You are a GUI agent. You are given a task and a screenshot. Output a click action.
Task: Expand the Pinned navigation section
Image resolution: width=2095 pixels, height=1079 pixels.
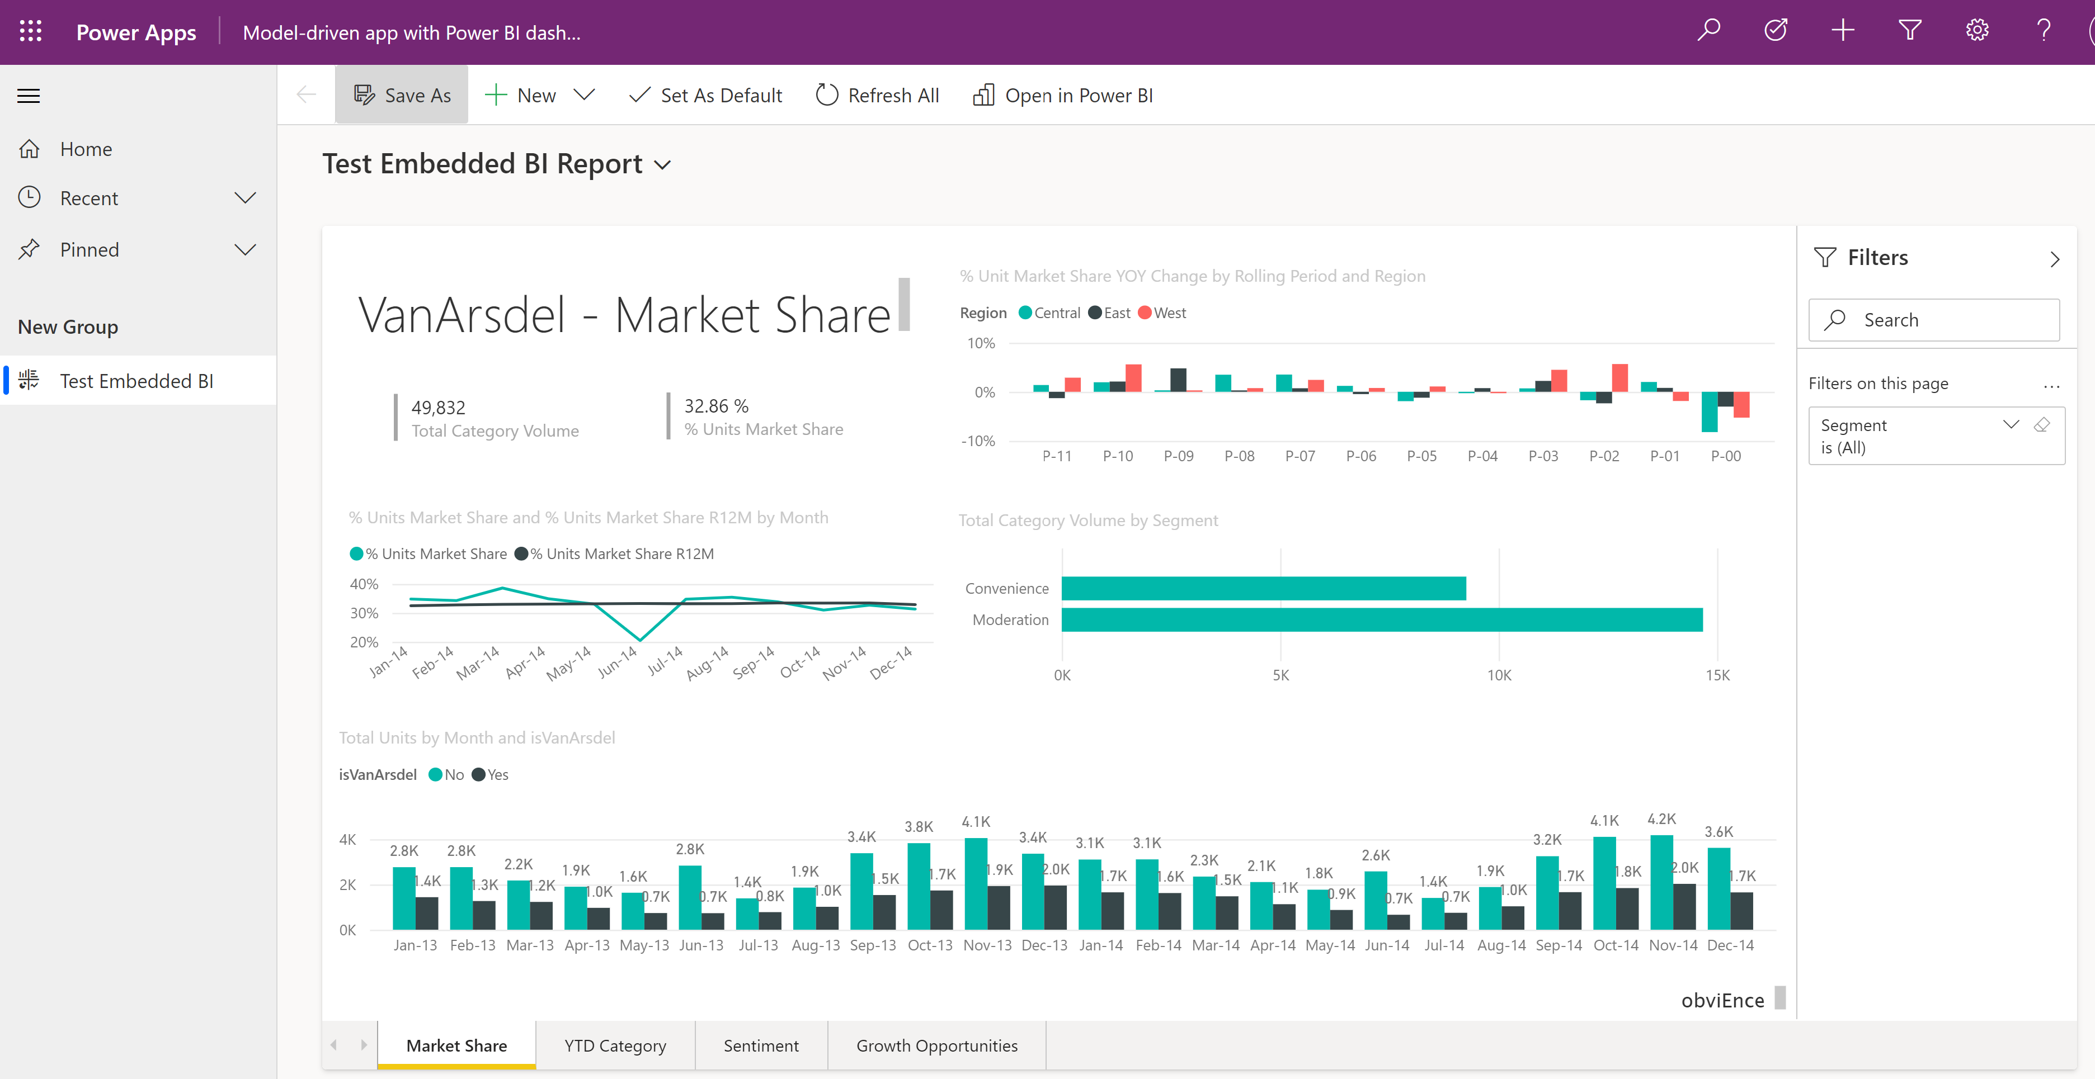244,249
